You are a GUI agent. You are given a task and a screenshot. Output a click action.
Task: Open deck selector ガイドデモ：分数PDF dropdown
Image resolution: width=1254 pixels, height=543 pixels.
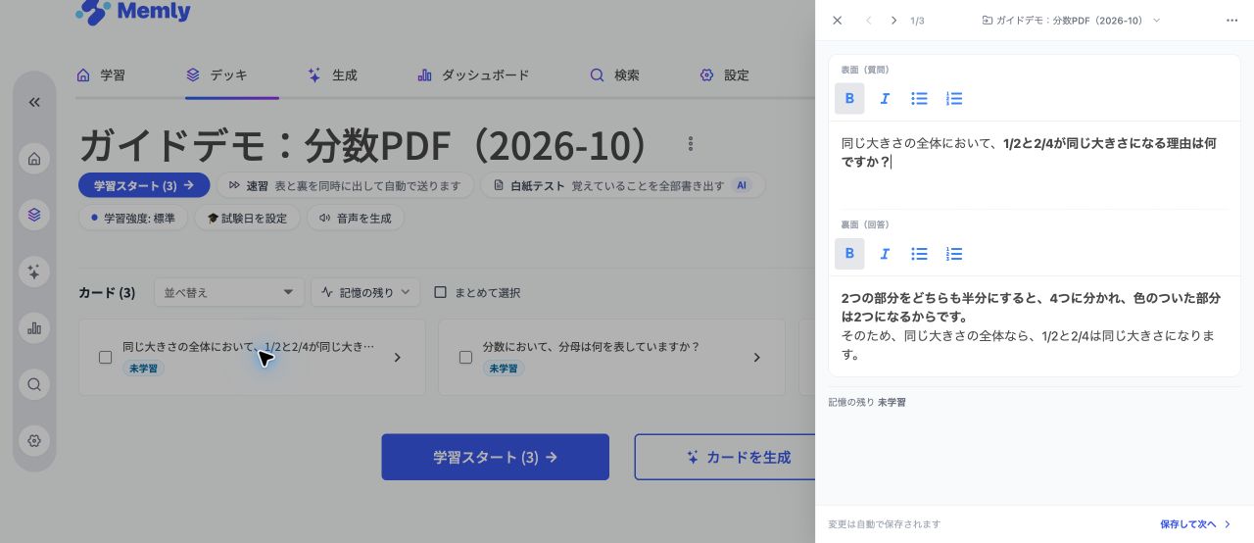click(x=1071, y=21)
